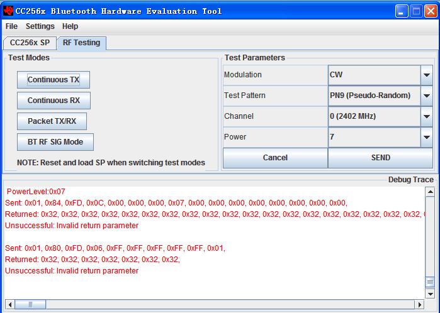Click the SEND button
The width and height of the screenshot is (440, 313).
(x=380, y=158)
